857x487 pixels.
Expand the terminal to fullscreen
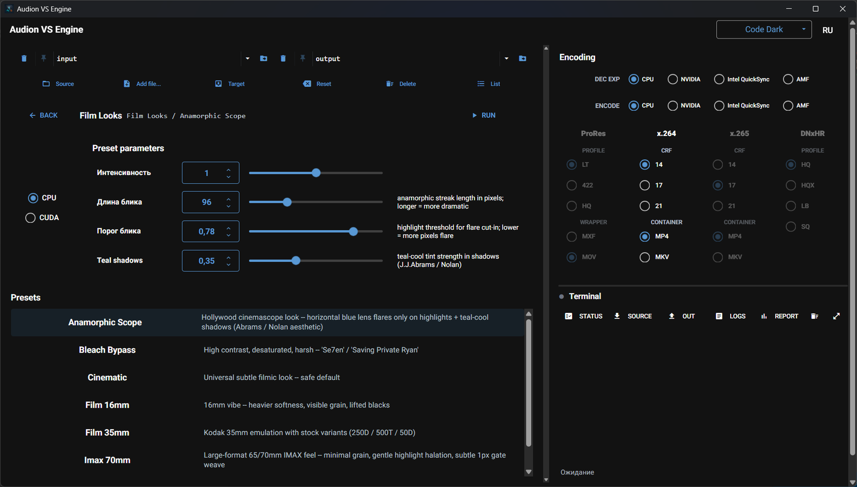837,316
